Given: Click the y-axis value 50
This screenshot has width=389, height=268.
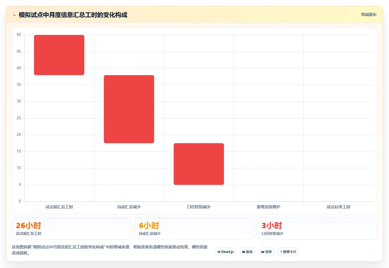Looking at the screenshot, I should pyautogui.click(x=19, y=35).
